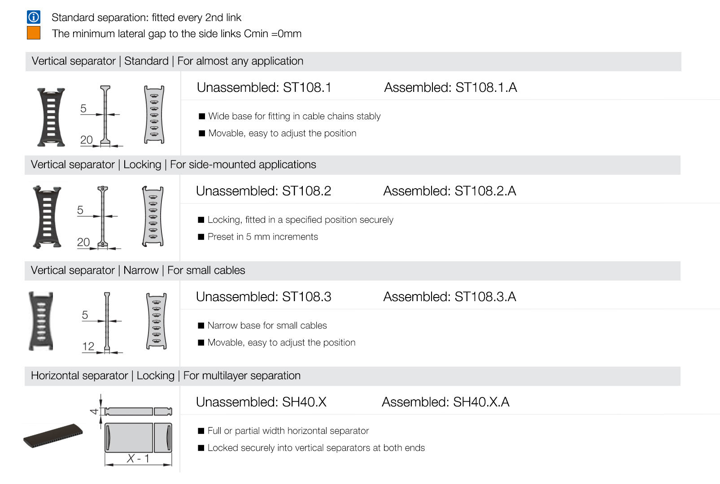Click the horizontal separator X - 1 drawing
The image size is (720, 484).
click(136, 431)
